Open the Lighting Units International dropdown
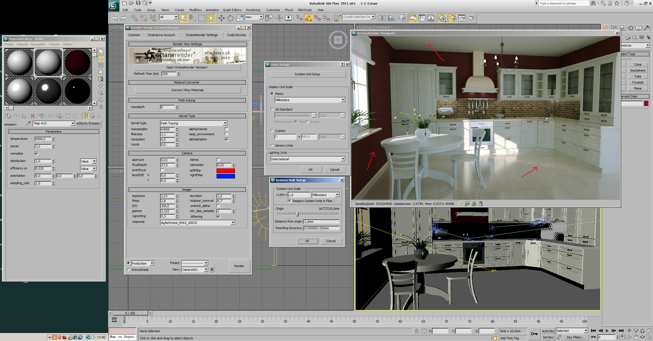 coord(343,159)
